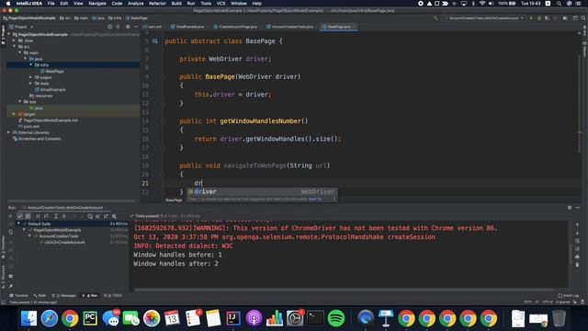Open PyCharm from the Dock
The image size is (588, 331).
click(90, 318)
